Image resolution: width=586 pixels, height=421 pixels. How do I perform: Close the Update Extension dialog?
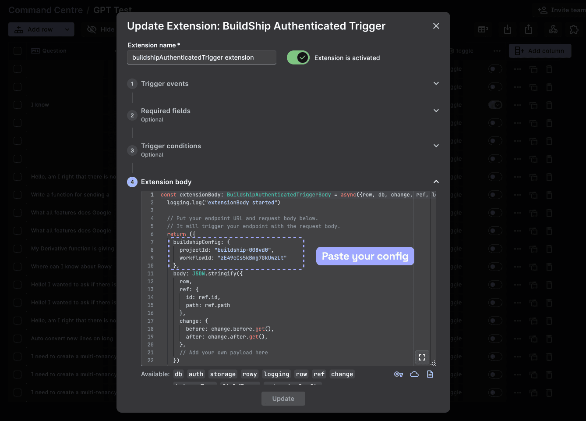click(x=436, y=26)
